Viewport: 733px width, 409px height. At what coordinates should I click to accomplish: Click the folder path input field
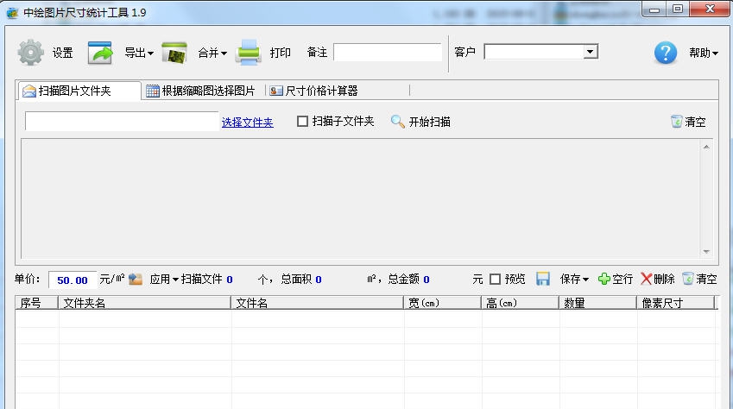tap(122, 122)
